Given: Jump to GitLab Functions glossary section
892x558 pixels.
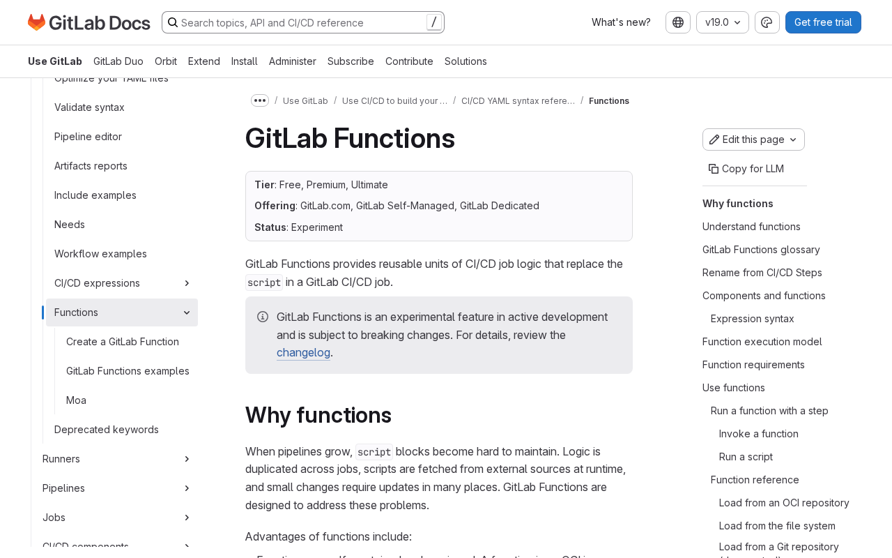Looking at the screenshot, I should pyautogui.click(x=761, y=250).
